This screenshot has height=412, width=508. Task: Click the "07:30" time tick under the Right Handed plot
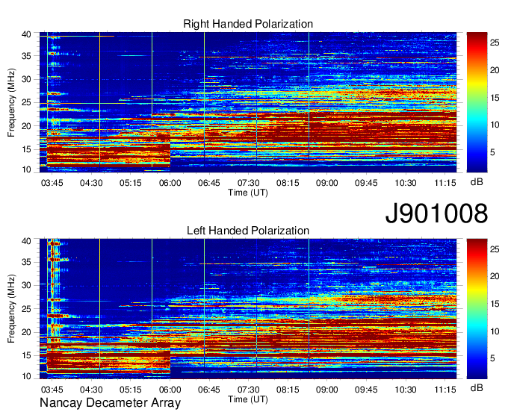click(249, 183)
